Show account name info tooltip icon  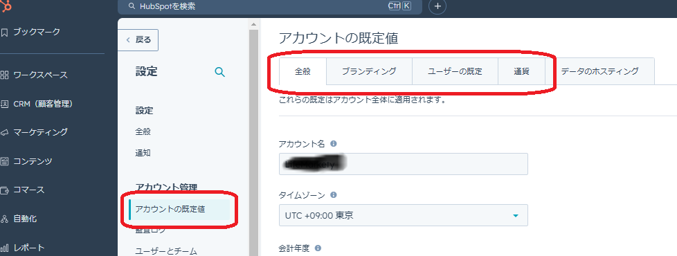click(x=334, y=143)
